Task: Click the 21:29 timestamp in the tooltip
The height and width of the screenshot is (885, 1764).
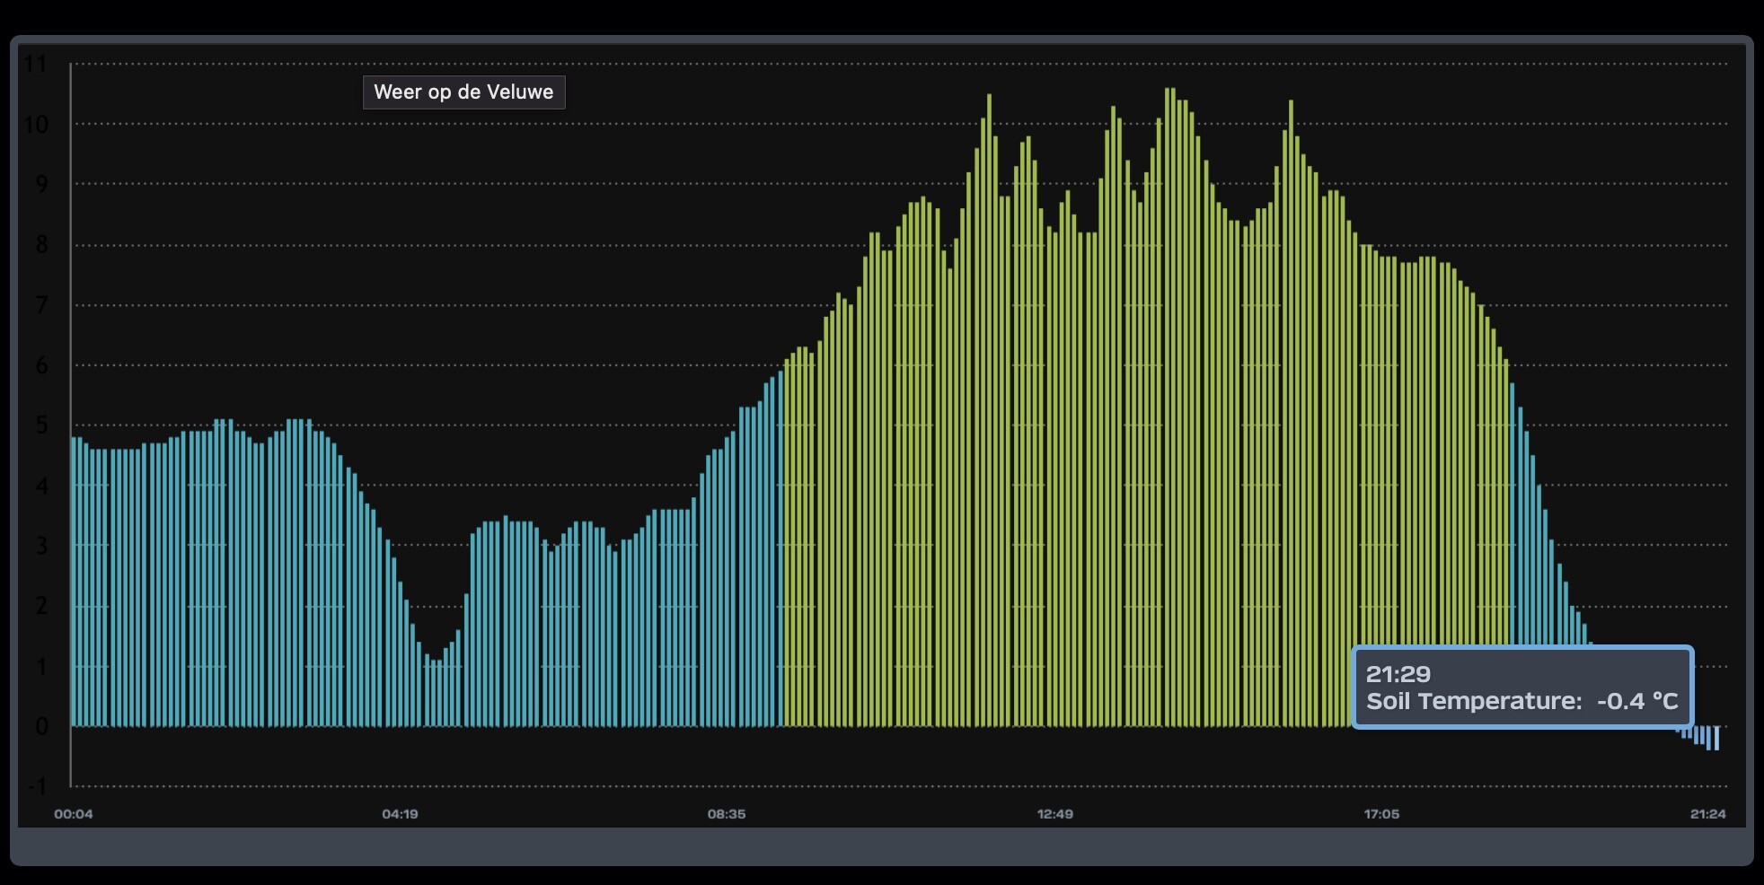Action: [1398, 674]
